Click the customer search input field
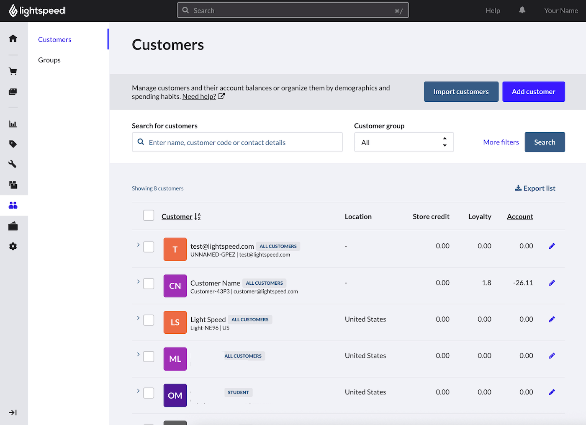Image resolution: width=586 pixels, height=425 pixels. 237,142
